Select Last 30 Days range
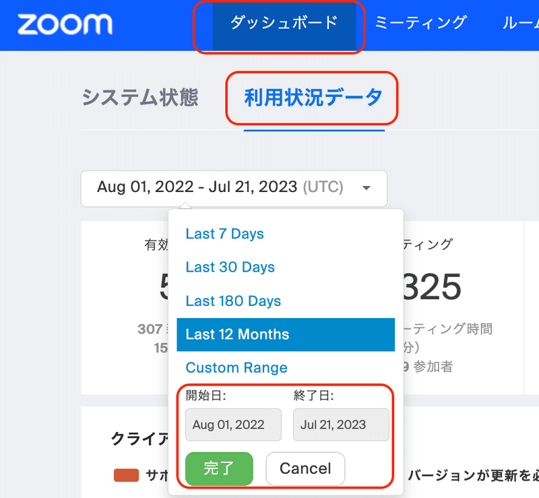Image resolution: width=539 pixels, height=498 pixels. 230,268
